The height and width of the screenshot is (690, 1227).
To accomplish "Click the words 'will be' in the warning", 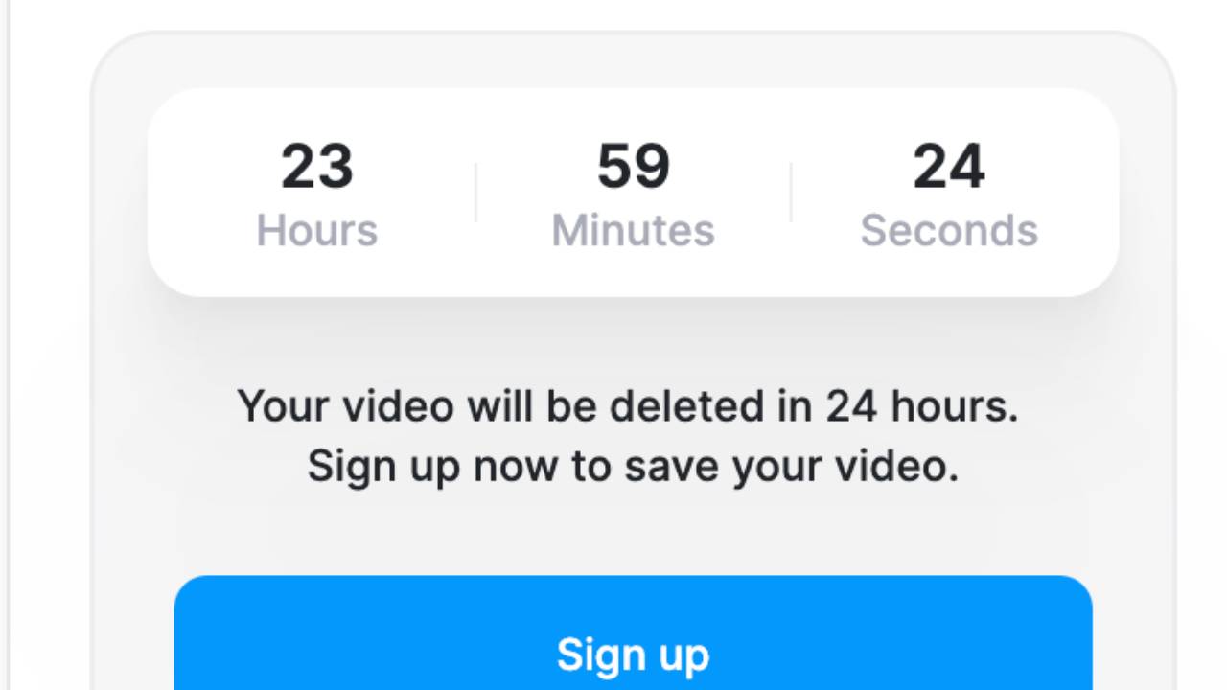I will click(531, 406).
